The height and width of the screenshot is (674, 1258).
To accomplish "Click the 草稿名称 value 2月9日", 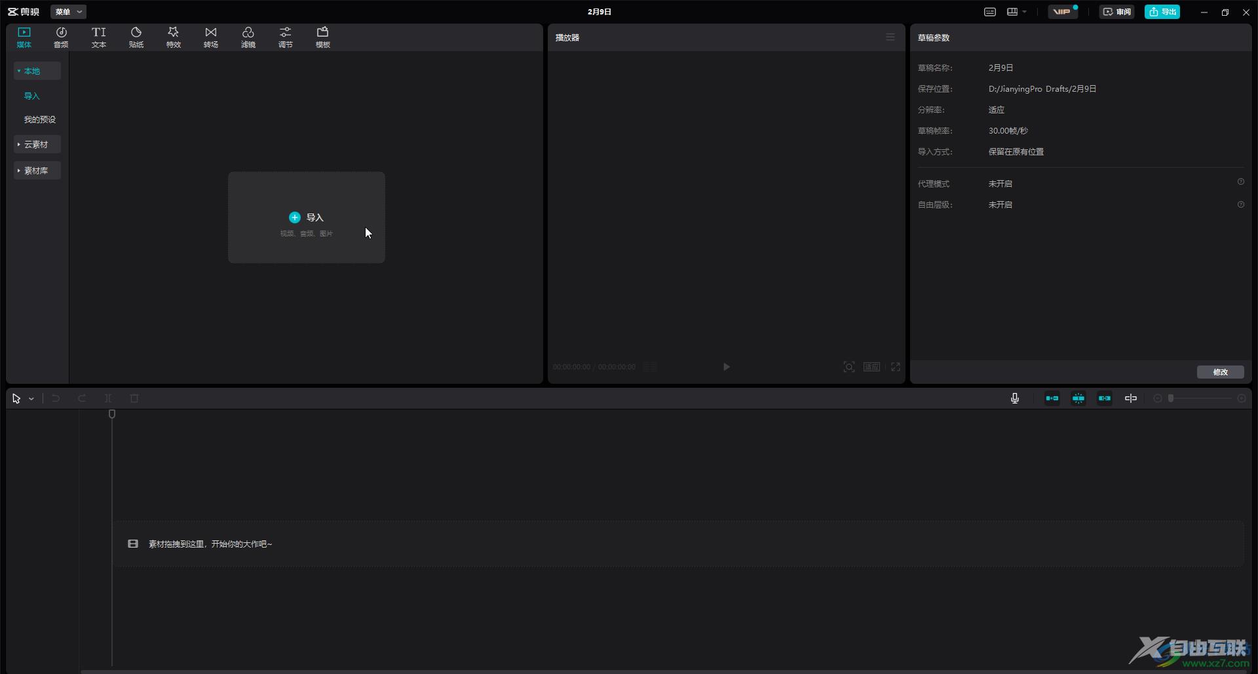I will [x=1001, y=67].
